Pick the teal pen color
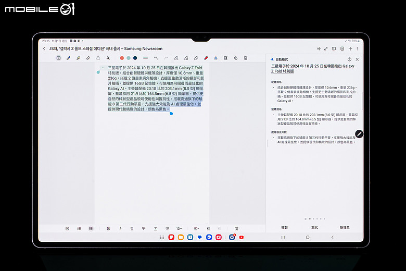406x271 pixels. tap(129, 58)
